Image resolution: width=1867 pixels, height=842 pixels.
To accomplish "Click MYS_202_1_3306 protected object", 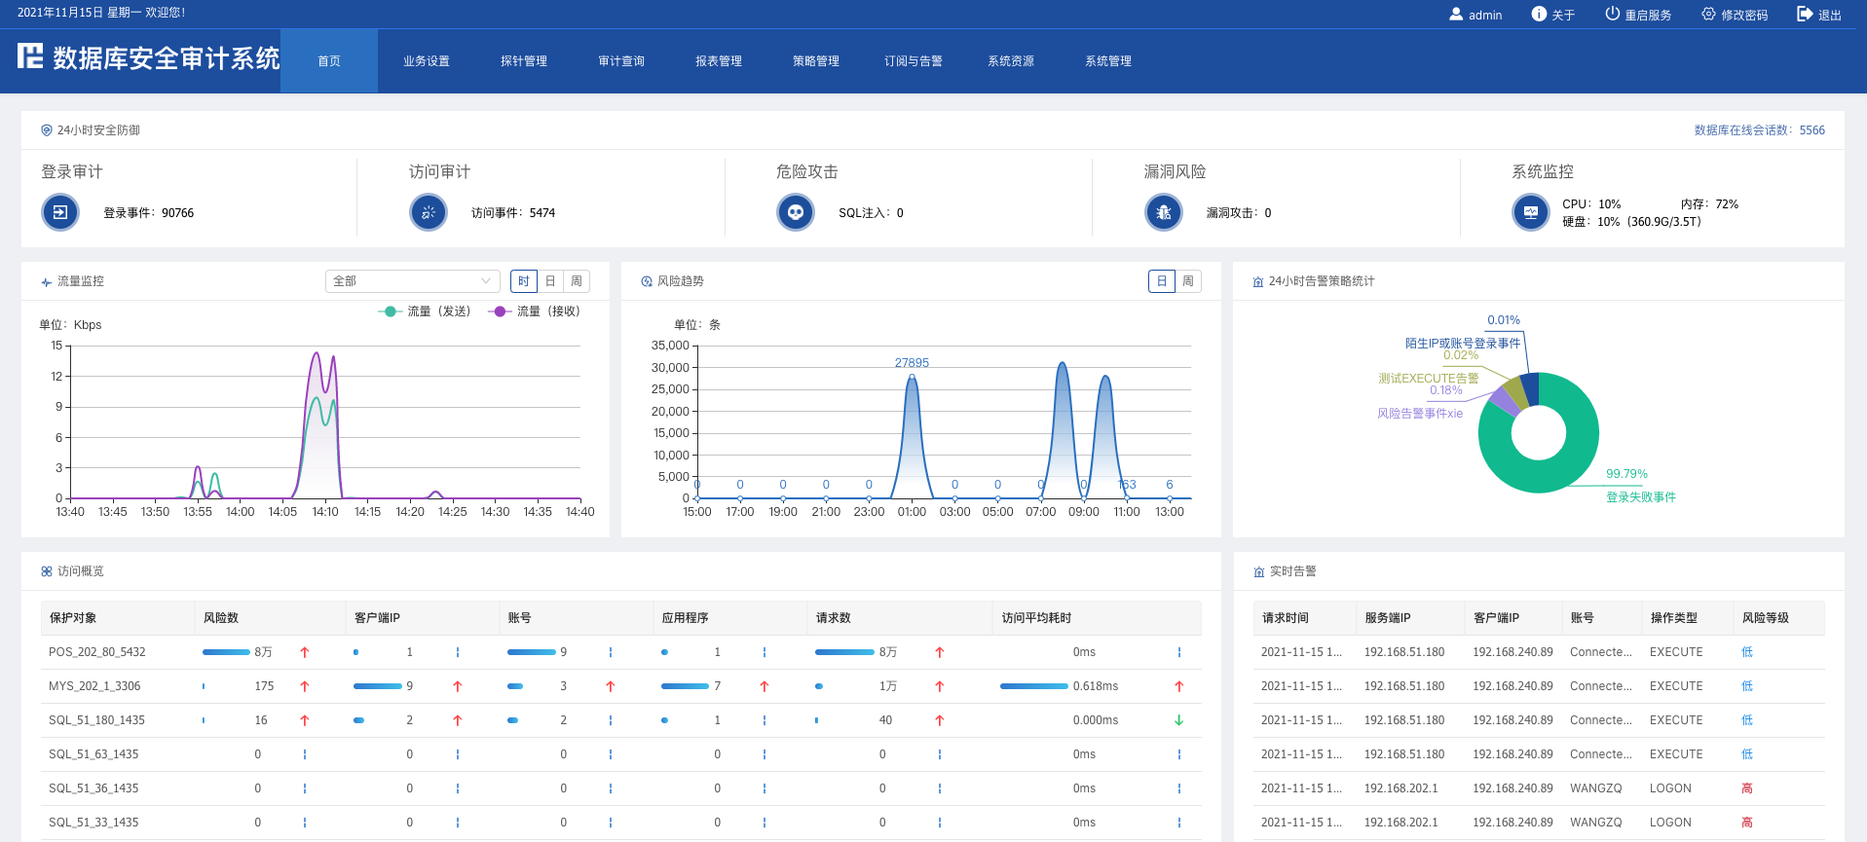I will point(94,686).
